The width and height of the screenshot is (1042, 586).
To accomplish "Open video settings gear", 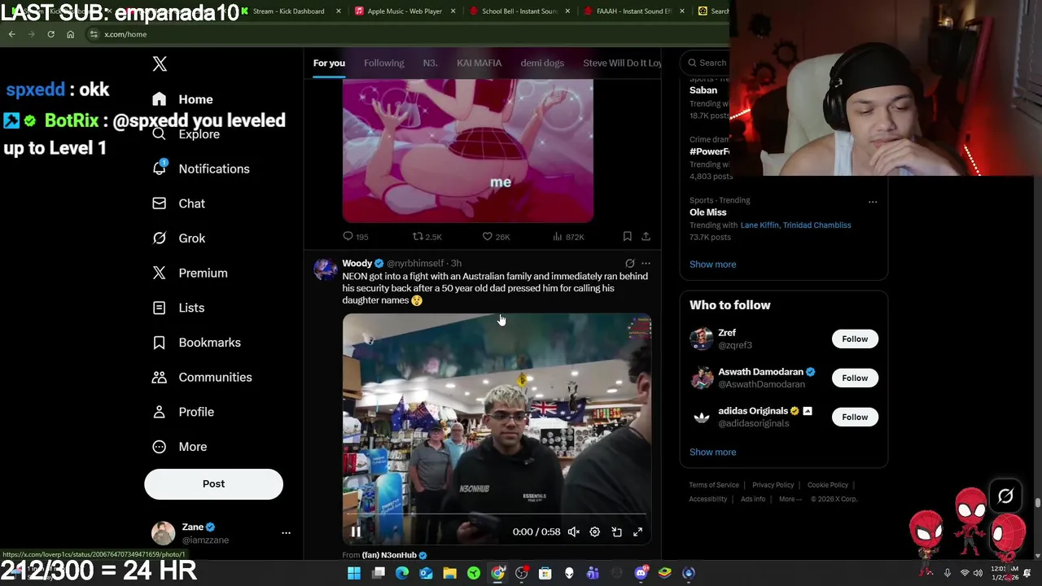I will click(x=594, y=531).
